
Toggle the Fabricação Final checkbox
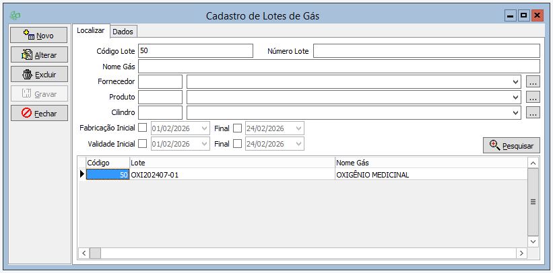tap(237, 128)
